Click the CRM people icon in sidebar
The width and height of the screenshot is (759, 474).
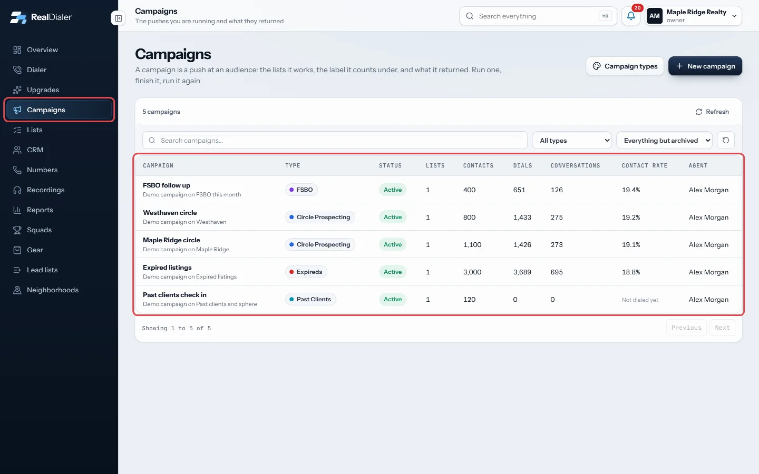click(17, 150)
